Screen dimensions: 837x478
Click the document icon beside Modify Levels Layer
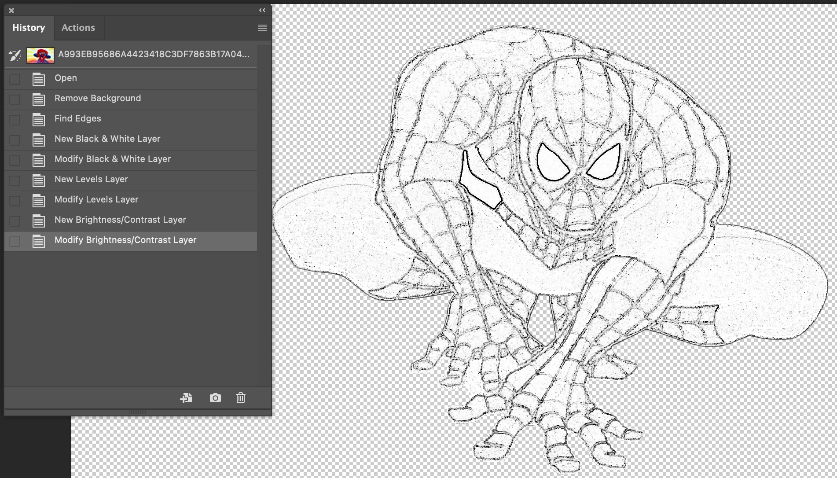(39, 201)
